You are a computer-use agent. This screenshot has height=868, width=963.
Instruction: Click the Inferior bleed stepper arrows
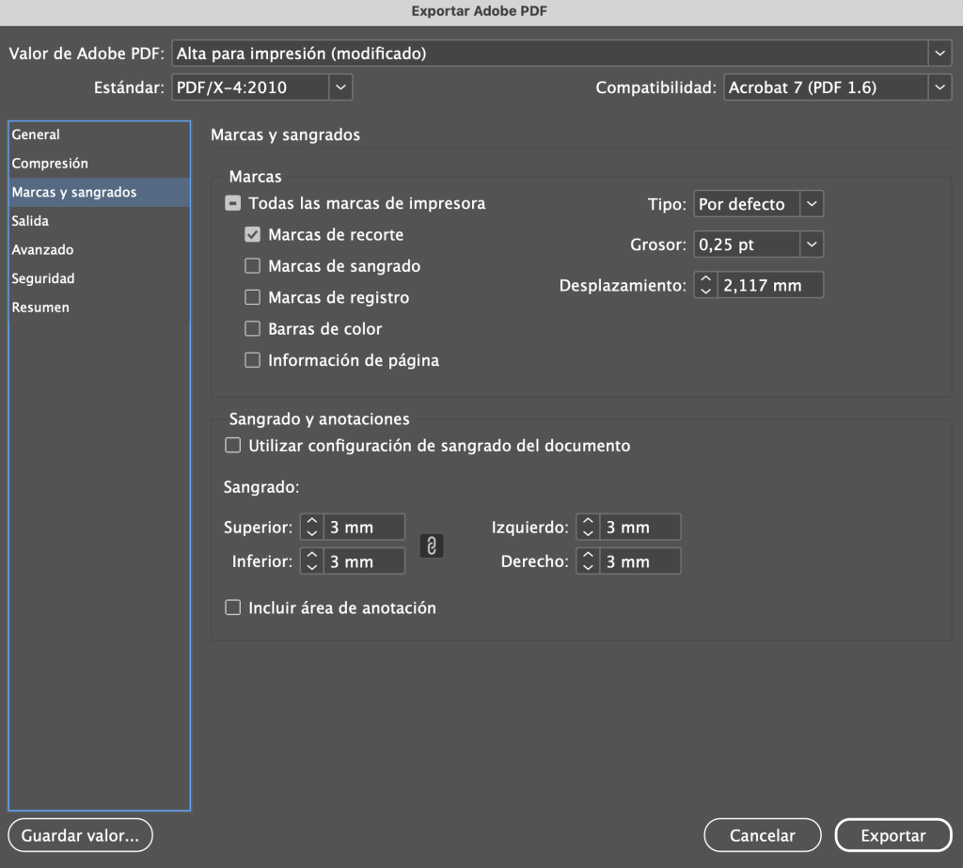tap(311, 562)
